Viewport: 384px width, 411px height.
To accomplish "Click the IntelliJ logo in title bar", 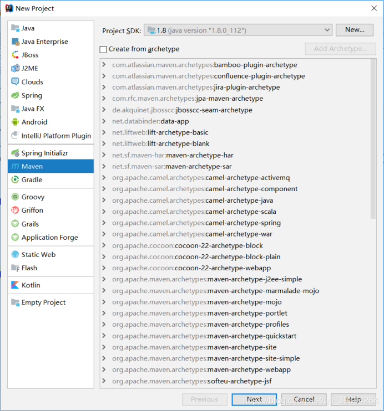I will [9, 8].
